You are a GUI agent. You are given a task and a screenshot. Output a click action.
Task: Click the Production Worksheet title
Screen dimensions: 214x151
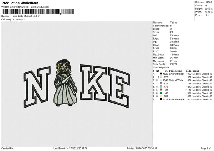pos(20,3)
